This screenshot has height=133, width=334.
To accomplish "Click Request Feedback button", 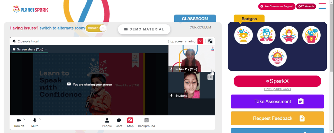I will point(277,118).
